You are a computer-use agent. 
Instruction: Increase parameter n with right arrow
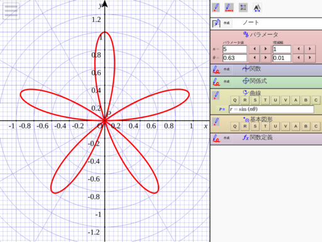tap(265, 49)
